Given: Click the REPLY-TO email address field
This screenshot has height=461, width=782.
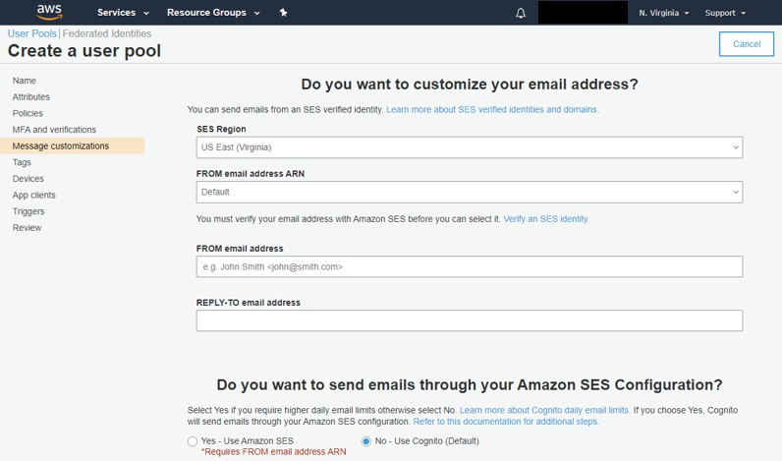Looking at the screenshot, I should tap(469, 320).
